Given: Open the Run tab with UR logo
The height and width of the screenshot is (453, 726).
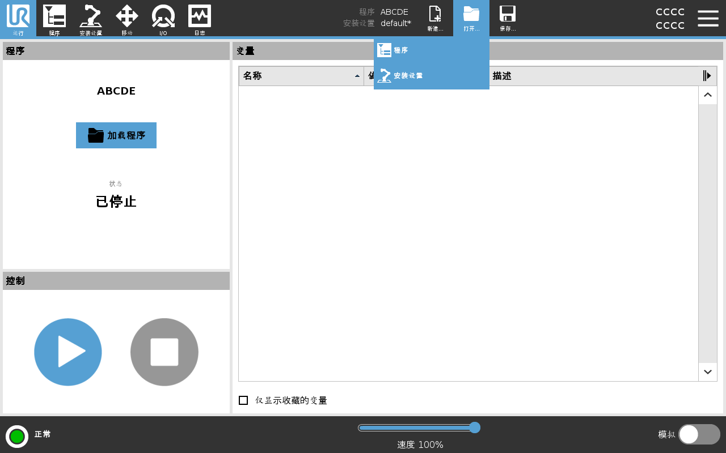Looking at the screenshot, I should [x=18, y=18].
